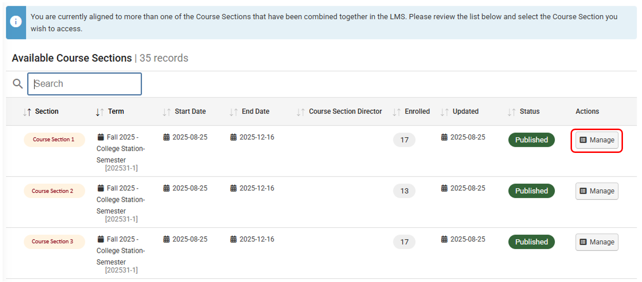Image resolution: width=642 pixels, height=282 pixels.
Task: Select the Course Section 2 badge
Action: (53, 191)
